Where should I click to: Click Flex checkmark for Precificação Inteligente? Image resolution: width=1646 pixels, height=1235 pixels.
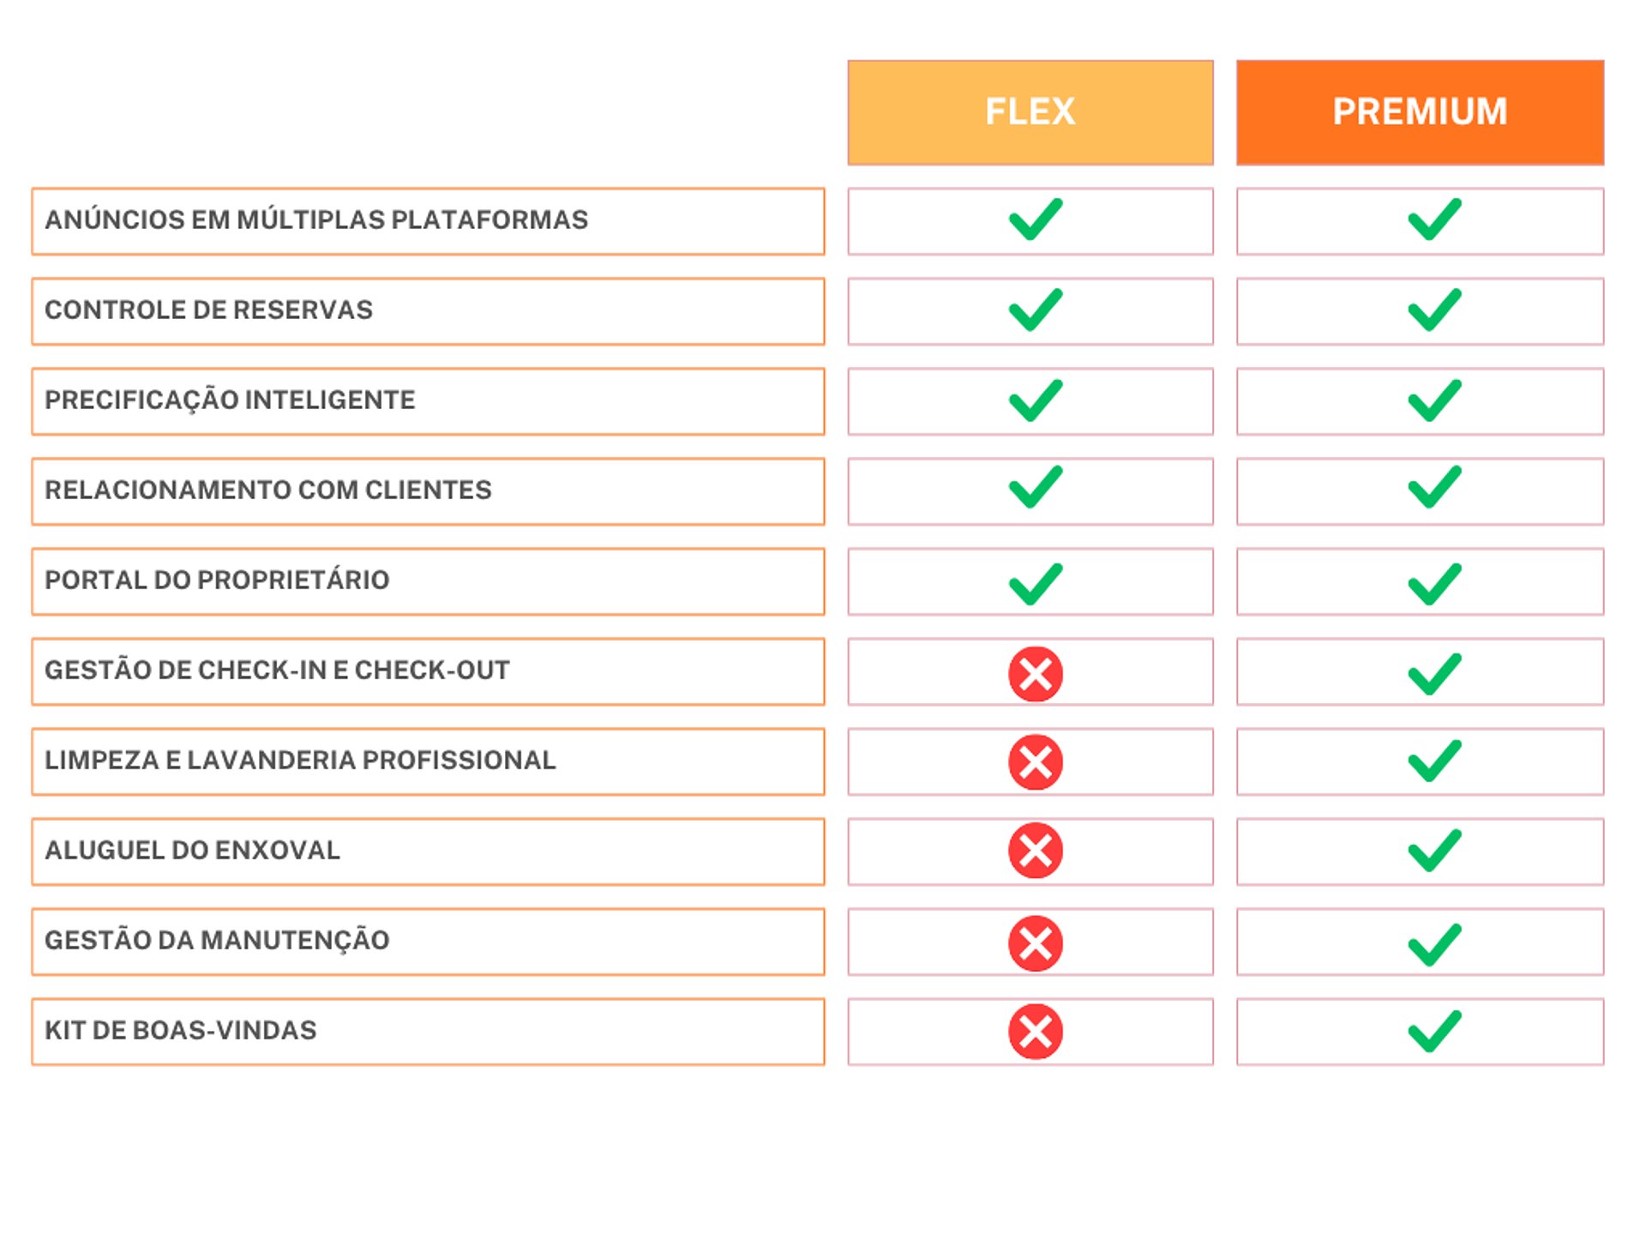tap(1035, 401)
